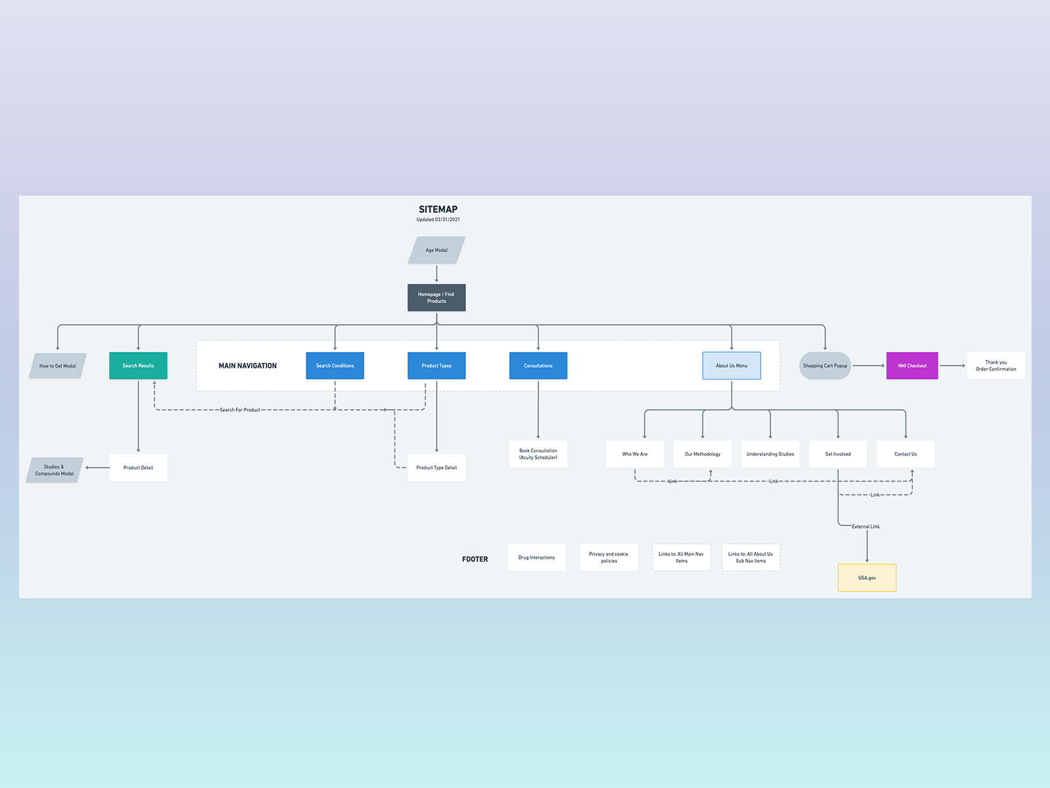Viewport: 1050px width, 788px height.
Task: Select the purple NMI Checkout box
Action: click(x=912, y=366)
